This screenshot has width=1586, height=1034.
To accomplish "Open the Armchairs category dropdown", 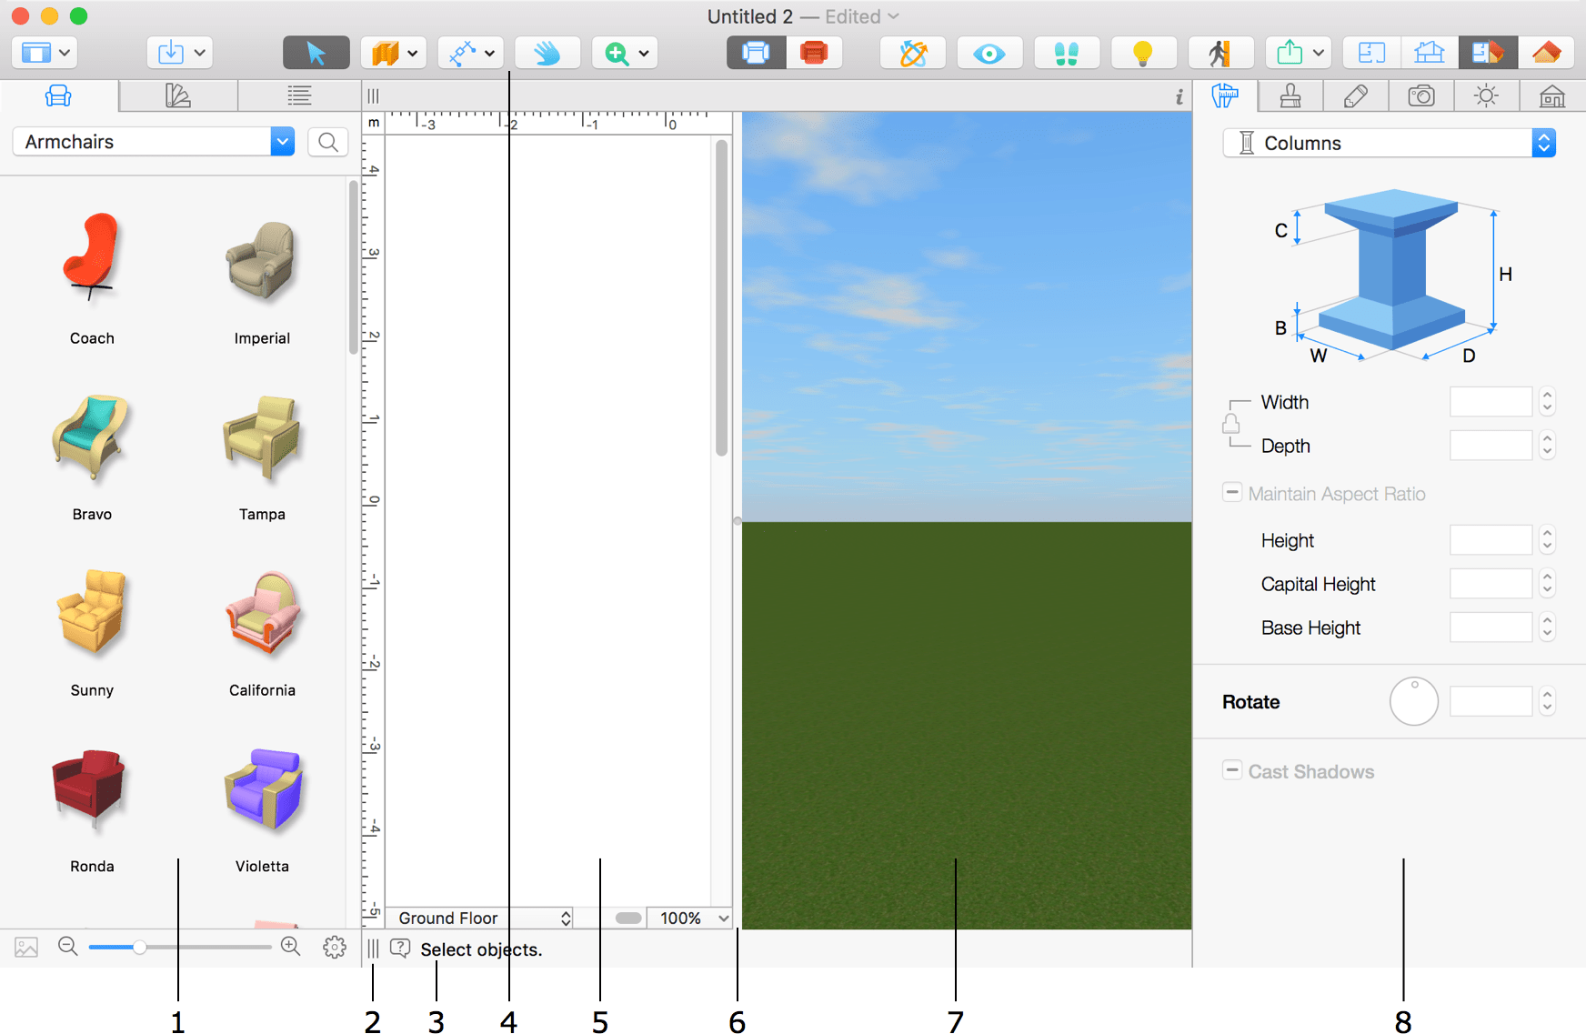I will (x=154, y=142).
